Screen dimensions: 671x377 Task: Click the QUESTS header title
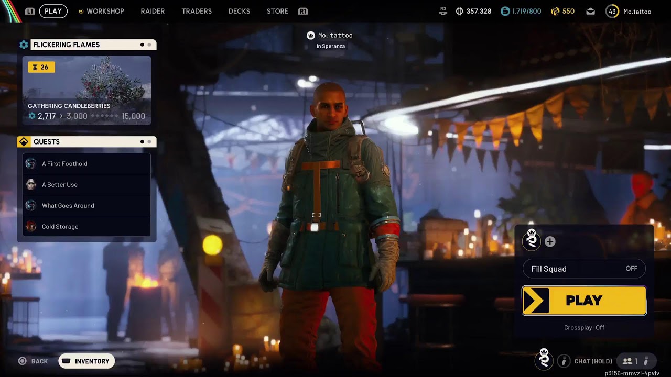(x=47, y=142)
